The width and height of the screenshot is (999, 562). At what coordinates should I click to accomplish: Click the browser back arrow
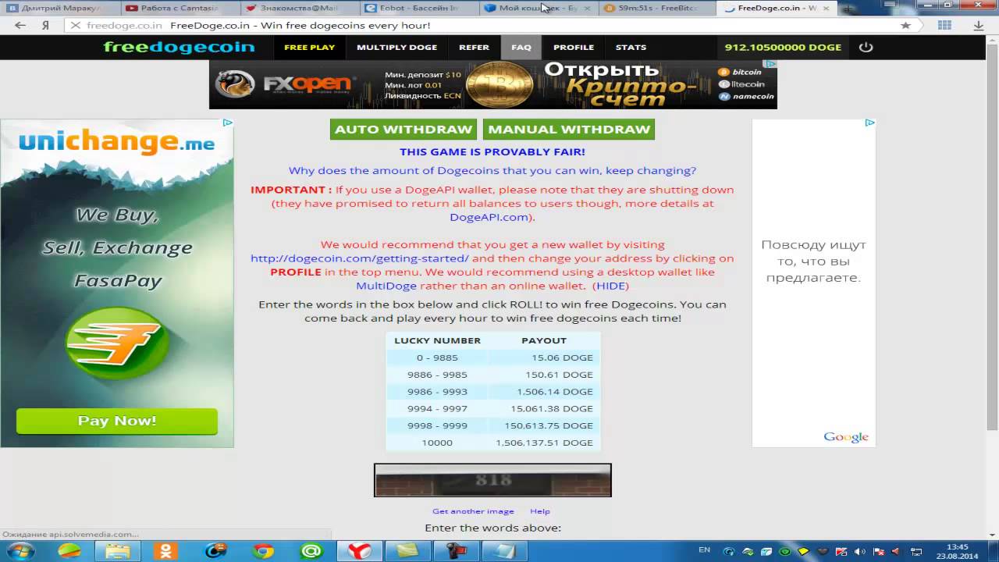(x=20, y=25)
